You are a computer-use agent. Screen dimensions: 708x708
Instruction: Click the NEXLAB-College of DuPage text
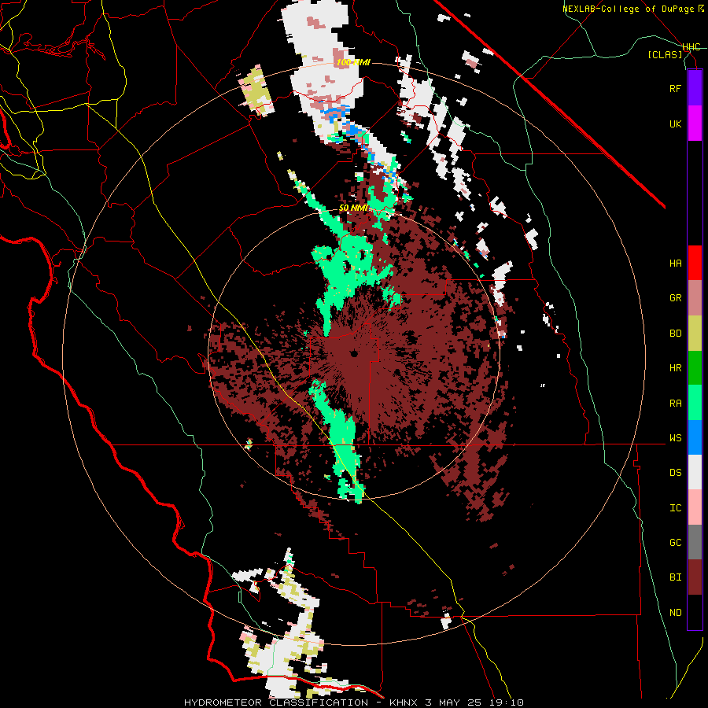tap(629, 9)
